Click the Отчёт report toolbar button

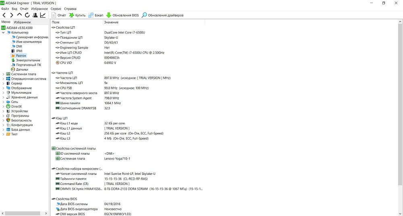[x=59, y=15]
